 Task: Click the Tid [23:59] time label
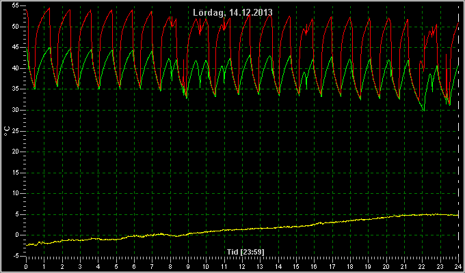(x=245, y=252)
